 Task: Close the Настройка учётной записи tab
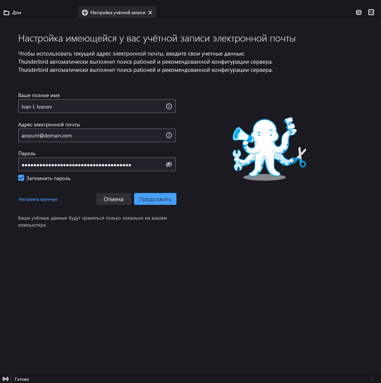(150, 13)
